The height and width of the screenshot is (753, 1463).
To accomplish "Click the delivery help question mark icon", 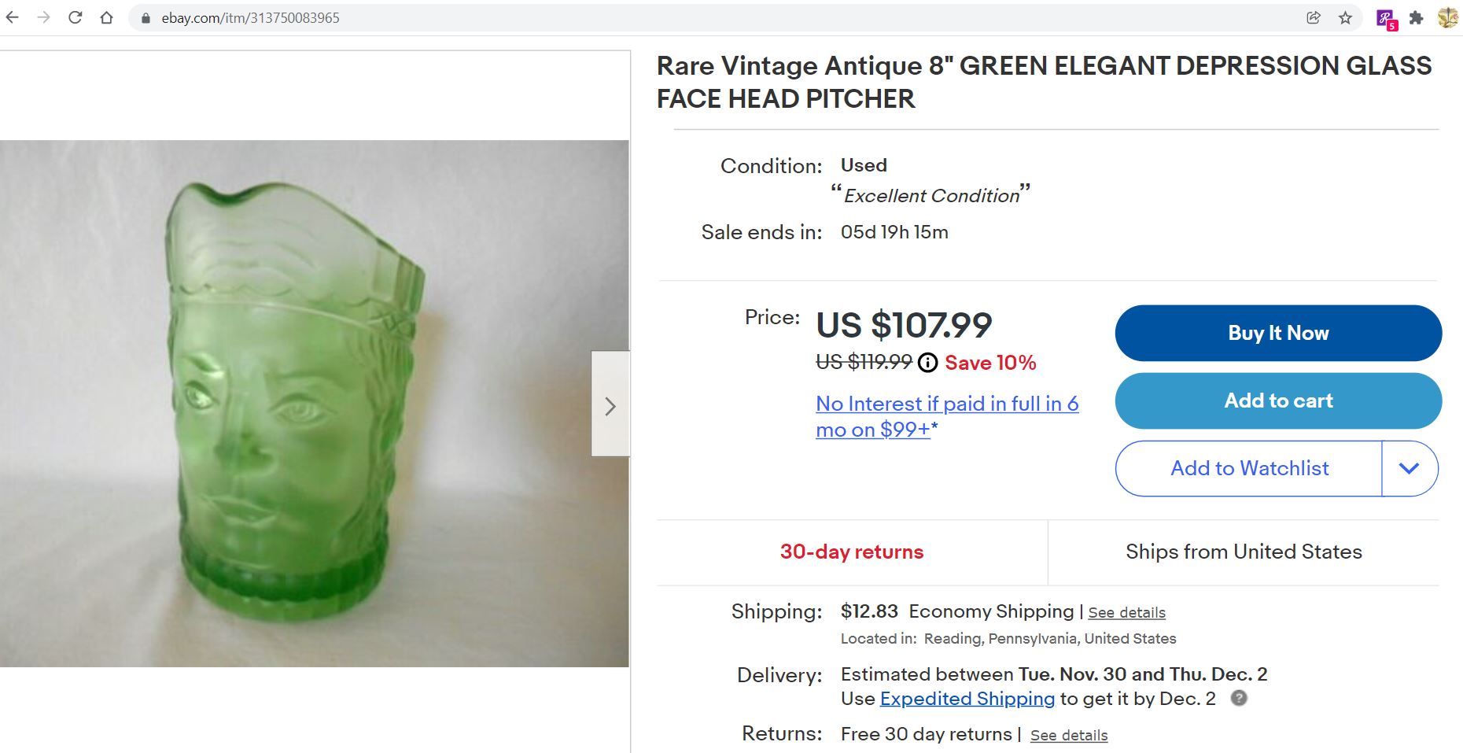I will click(1239, 698).
